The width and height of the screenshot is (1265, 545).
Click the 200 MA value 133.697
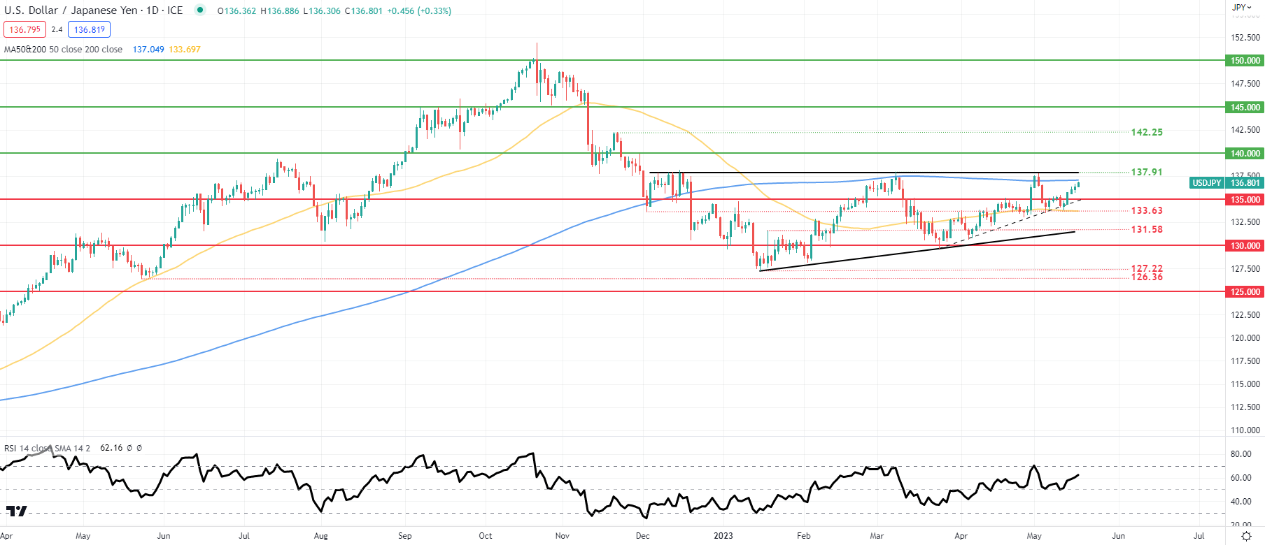[x=185, y=50]
